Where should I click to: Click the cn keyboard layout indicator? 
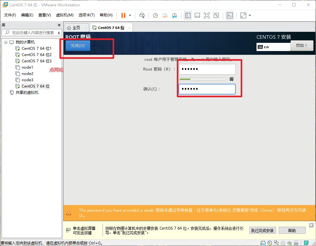273,47
